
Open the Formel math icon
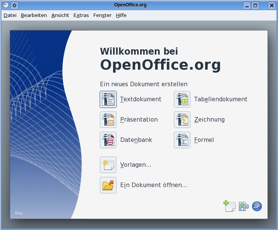pyautogui.click(x=182, y=140)
